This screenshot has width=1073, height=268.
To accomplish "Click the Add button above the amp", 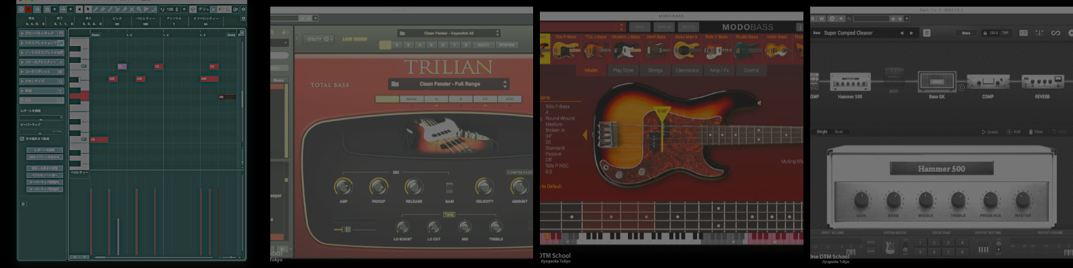I will pyautogui.click(x=1013, y=132).
